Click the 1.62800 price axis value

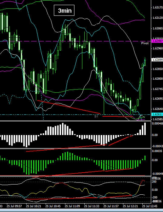point(158,79)
